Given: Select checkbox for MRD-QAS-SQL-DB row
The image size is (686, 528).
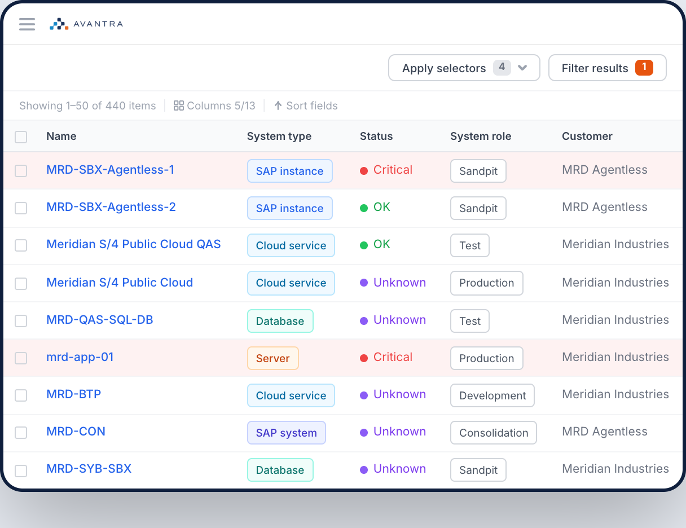Looking at the screenshot, I should pyautogui.click(x=21, y=320).
